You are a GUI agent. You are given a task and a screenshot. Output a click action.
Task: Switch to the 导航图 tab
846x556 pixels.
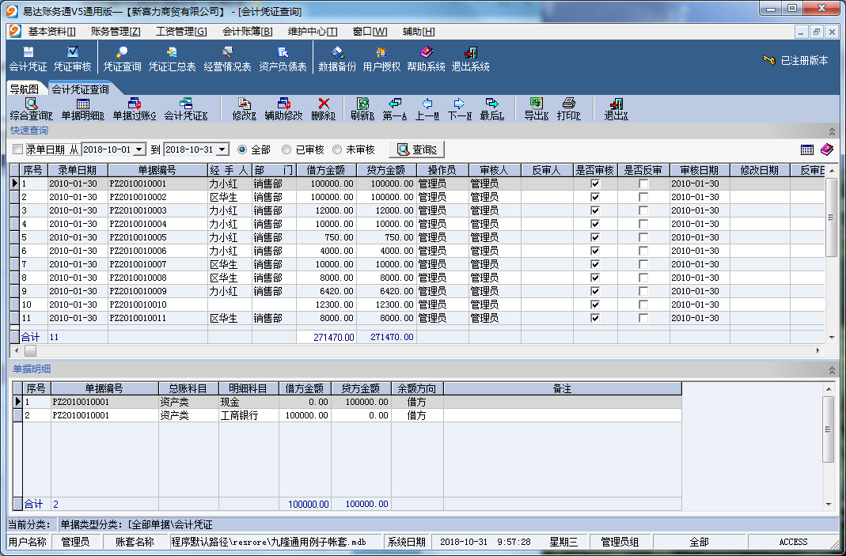click(25, 89)
